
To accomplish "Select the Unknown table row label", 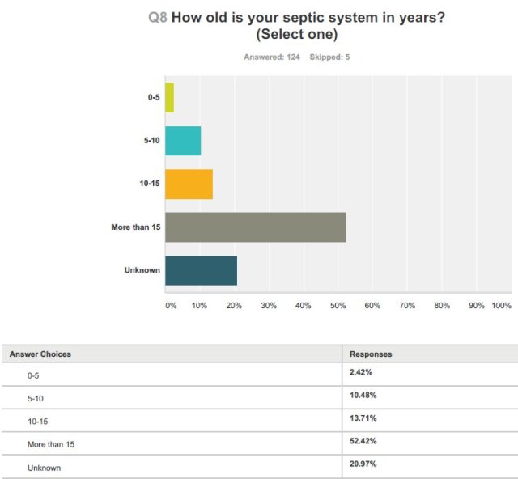I will pos(43,467).
